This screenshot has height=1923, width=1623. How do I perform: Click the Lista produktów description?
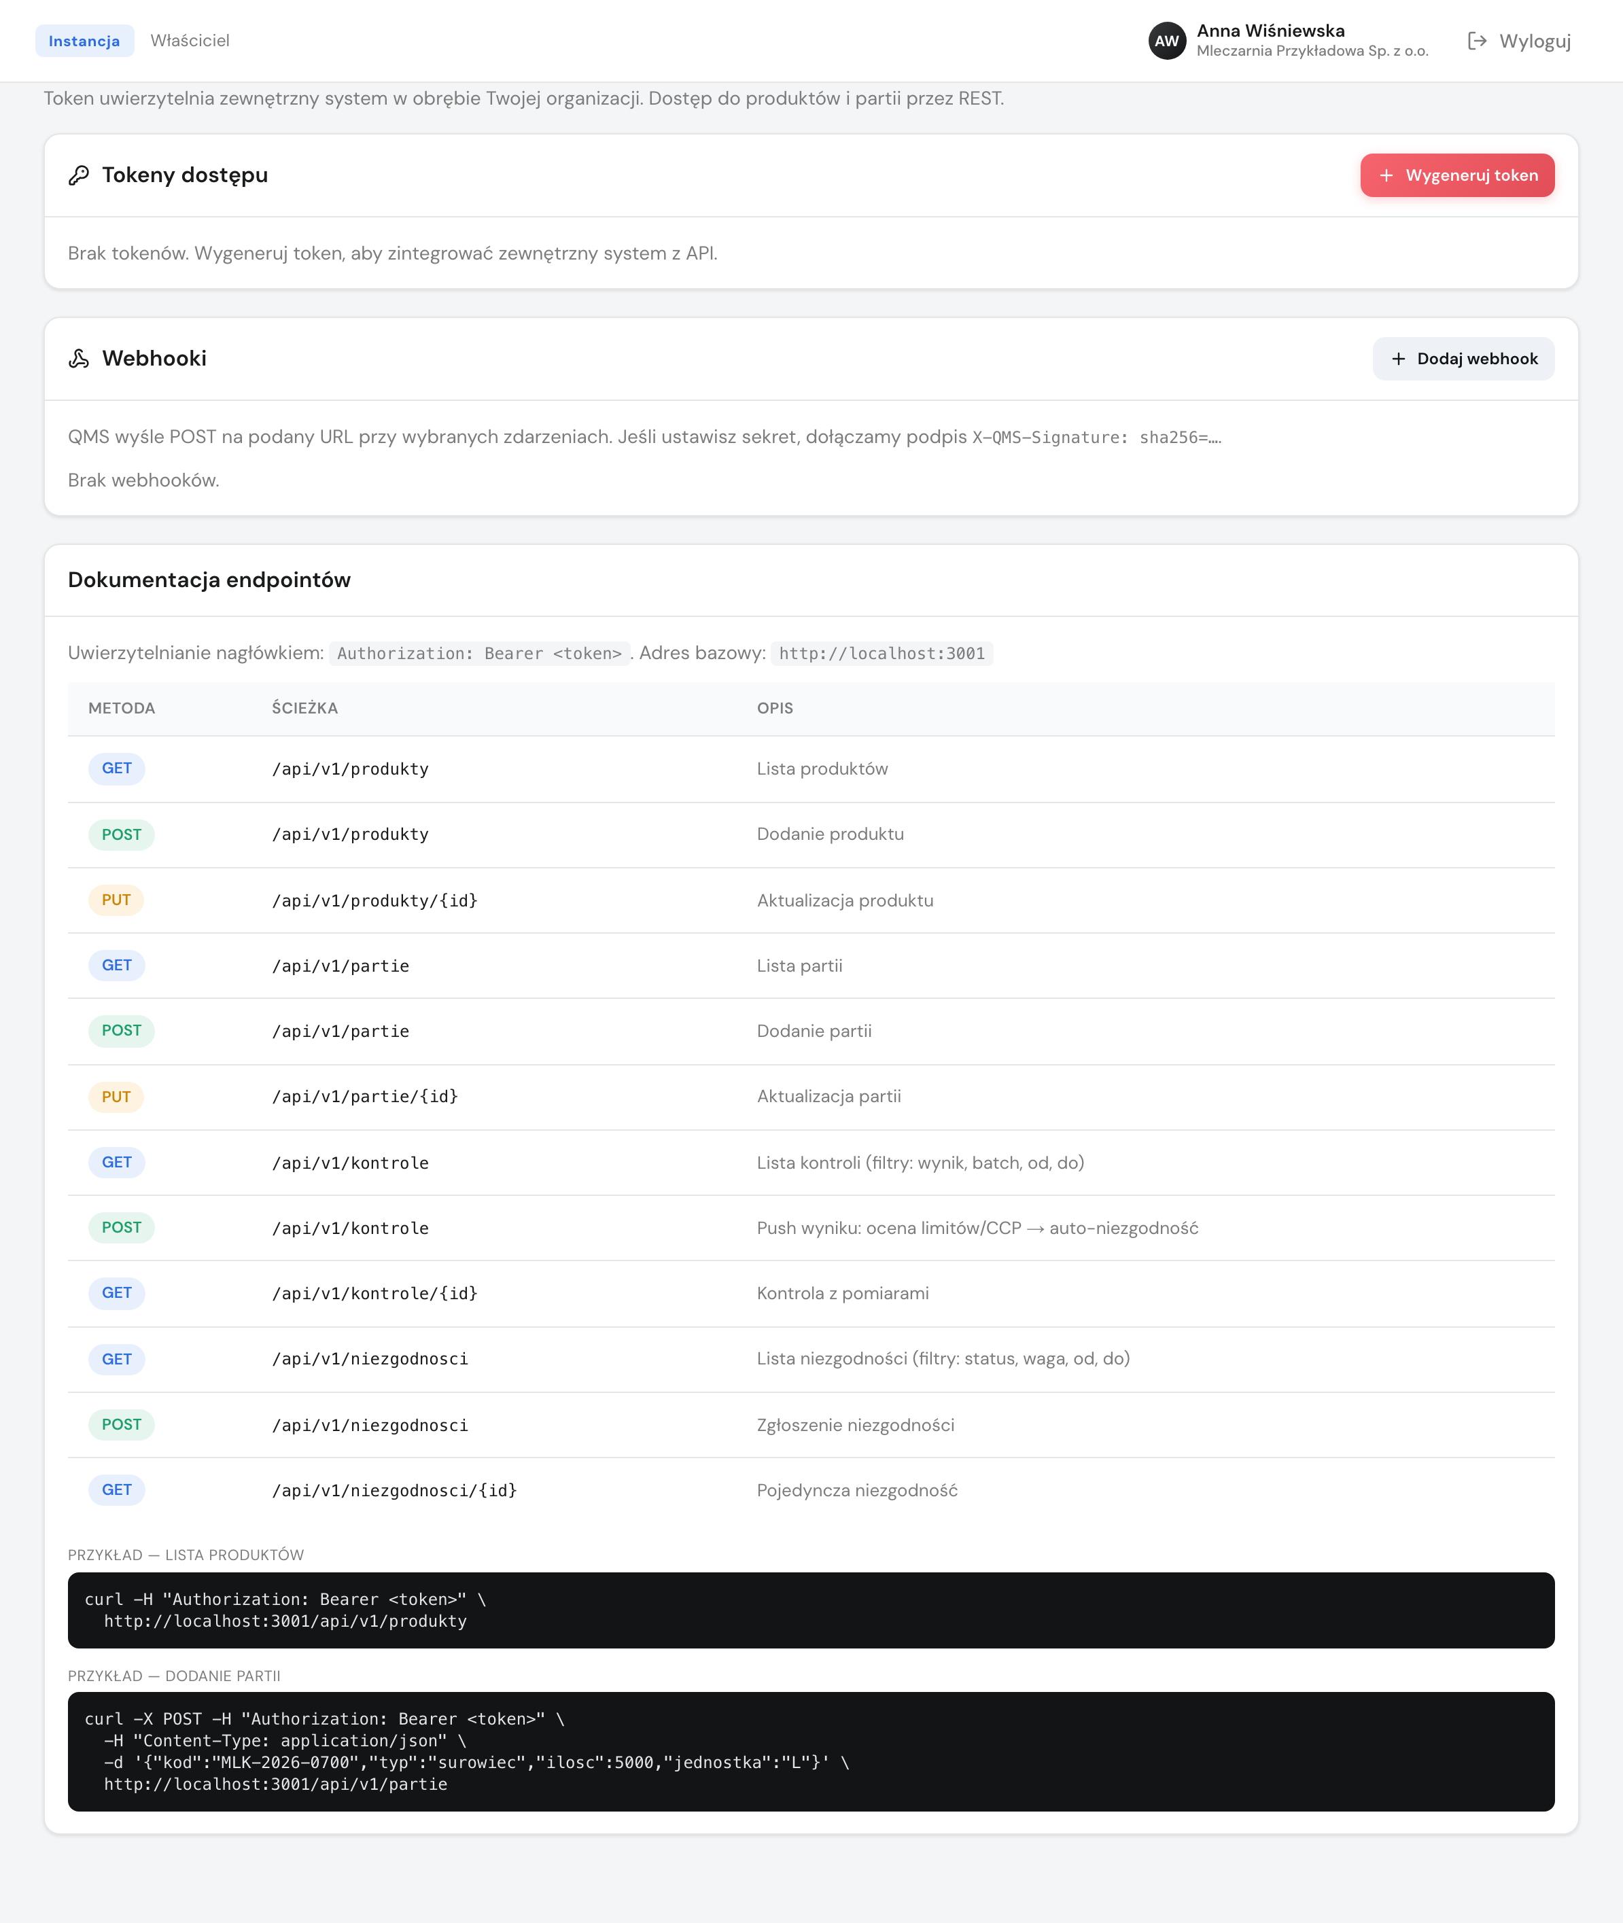(822, 769)
